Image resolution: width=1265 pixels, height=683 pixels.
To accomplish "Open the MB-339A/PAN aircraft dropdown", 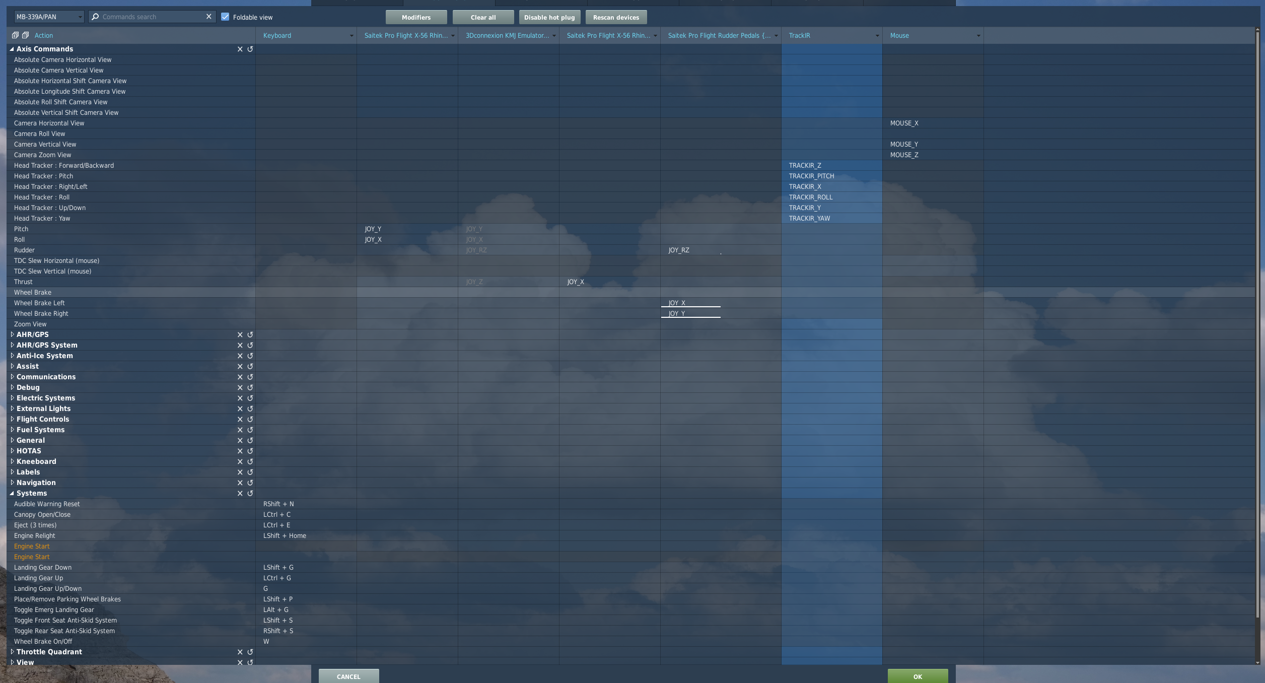I will click(49, 17).
